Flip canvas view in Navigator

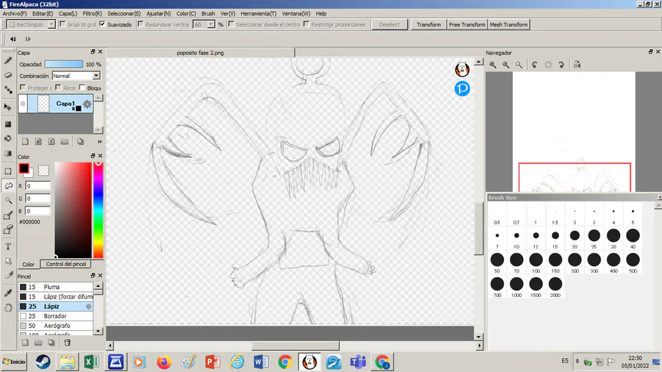(577, 65)
